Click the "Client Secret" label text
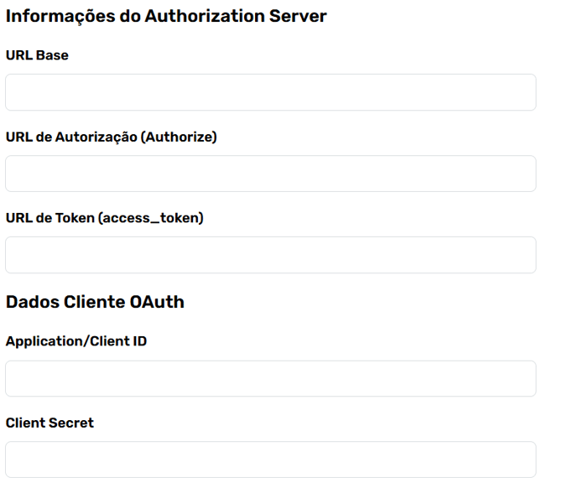The height and width of the screenshot is (488, 562). 49,423
